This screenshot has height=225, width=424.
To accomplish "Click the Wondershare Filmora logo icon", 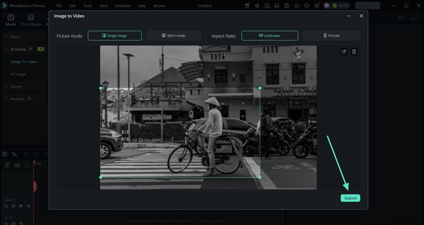I will pos(5,6).
